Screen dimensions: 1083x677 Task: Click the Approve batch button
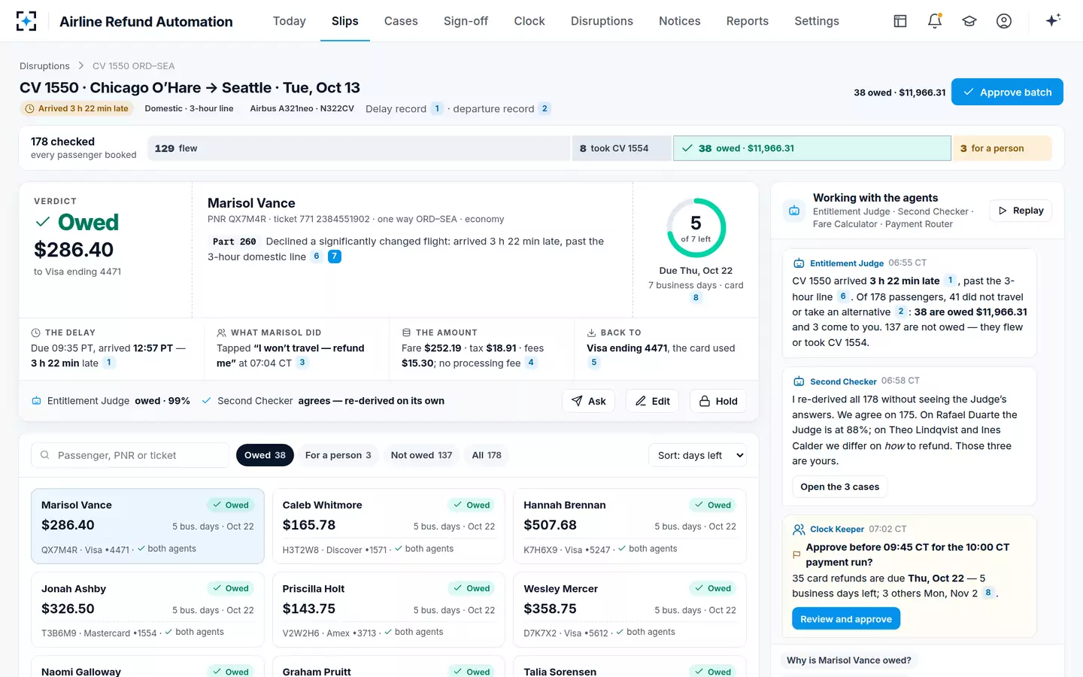click(1007, 92)
